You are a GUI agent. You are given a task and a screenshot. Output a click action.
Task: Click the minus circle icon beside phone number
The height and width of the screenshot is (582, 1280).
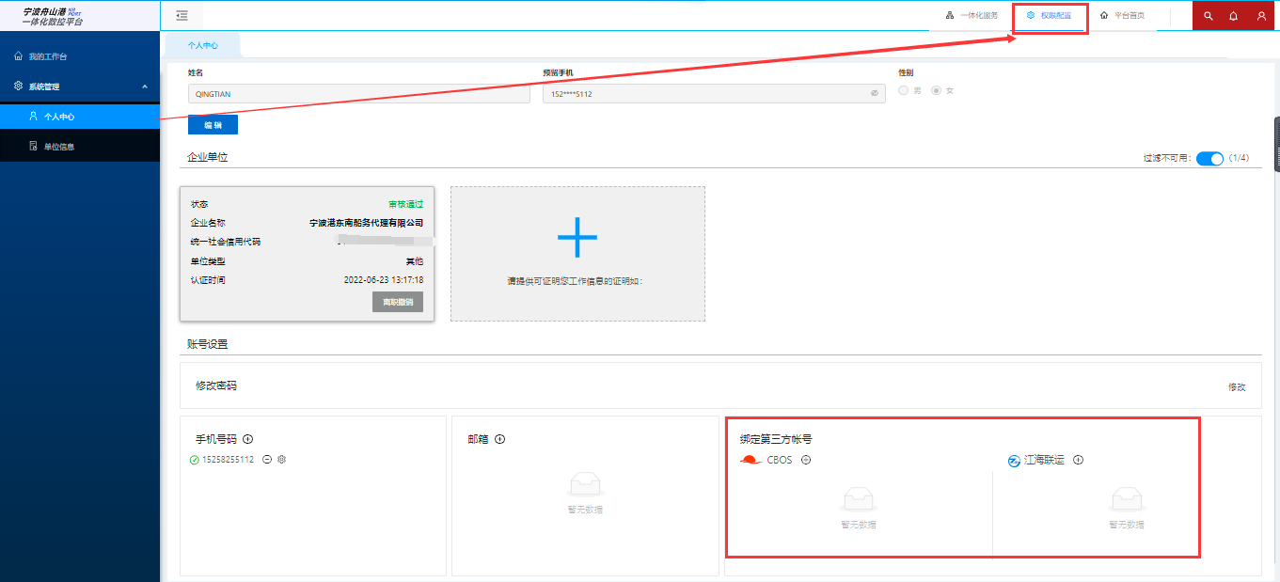pyautogui.click(x=267, y=460)
